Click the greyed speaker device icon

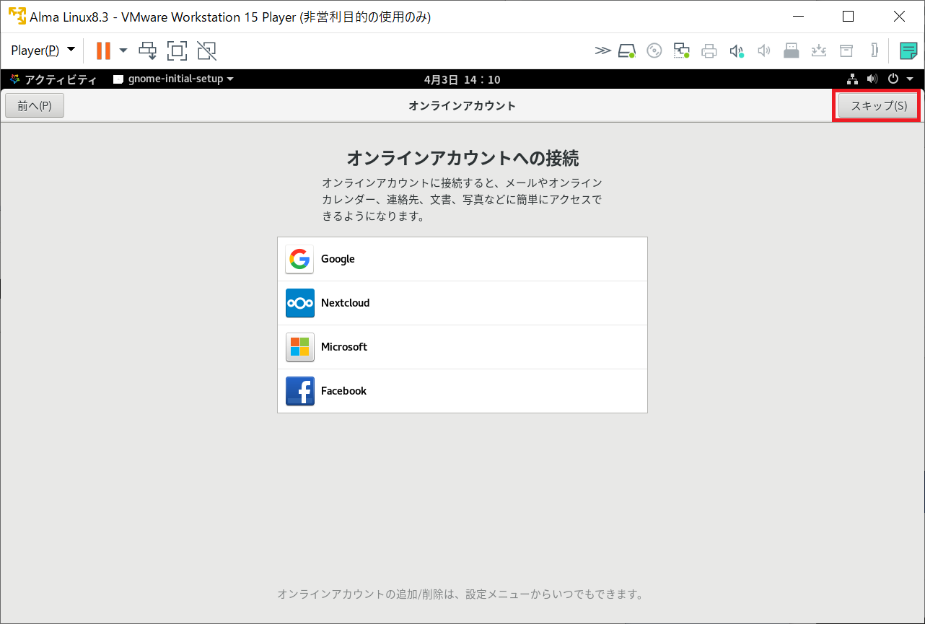pyautogui.click(x=764, y=50)
